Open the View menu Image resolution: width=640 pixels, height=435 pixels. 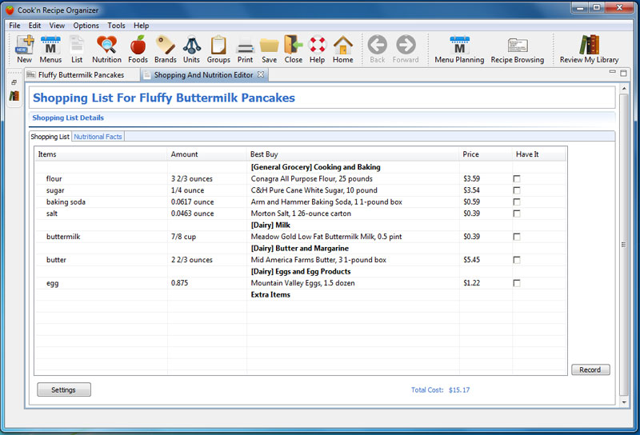pyautogui.click(x=57, y=26)
